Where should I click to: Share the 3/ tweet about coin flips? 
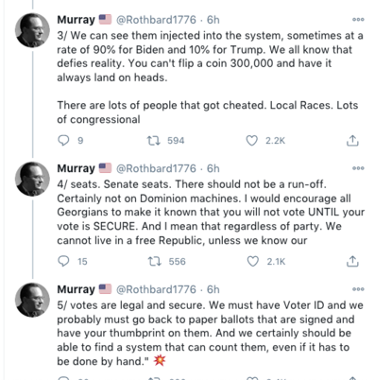(352, 141)
